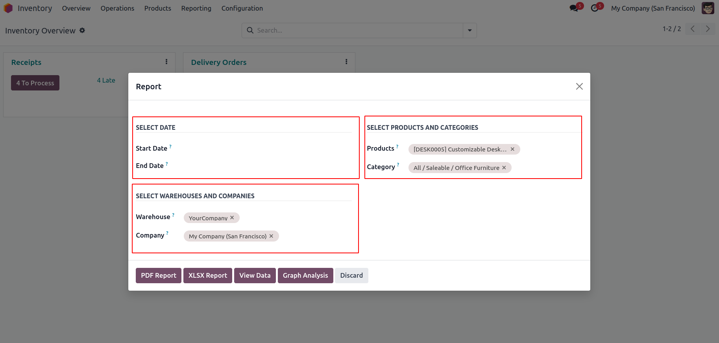Click the Odoo Inventory app logo
The height and width of the screenshot is (343, 719).
pyautogui.click(x=8, y=8)
